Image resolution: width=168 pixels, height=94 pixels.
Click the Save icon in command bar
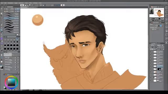coord(30,5)
